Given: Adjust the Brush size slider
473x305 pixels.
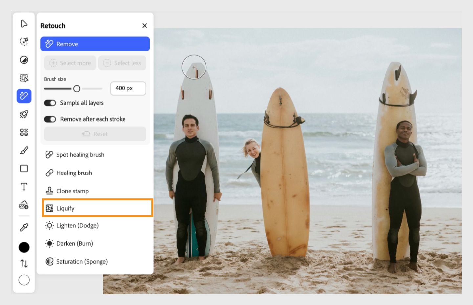Looking at the screenshot, I should tap(78, 88).
